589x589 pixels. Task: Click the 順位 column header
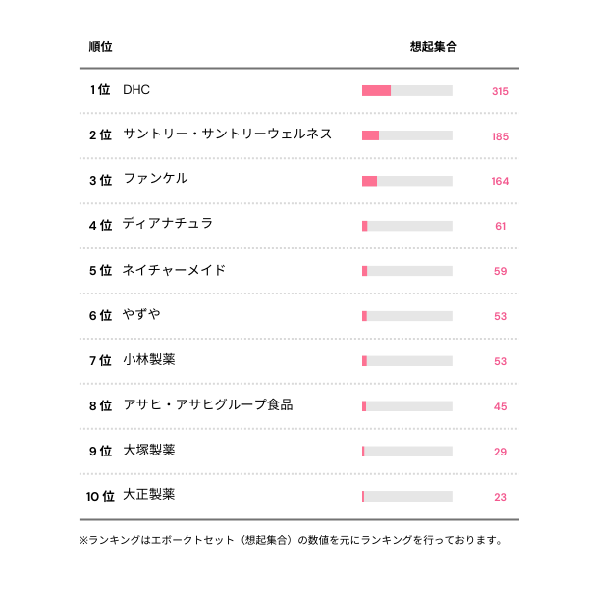100,47
